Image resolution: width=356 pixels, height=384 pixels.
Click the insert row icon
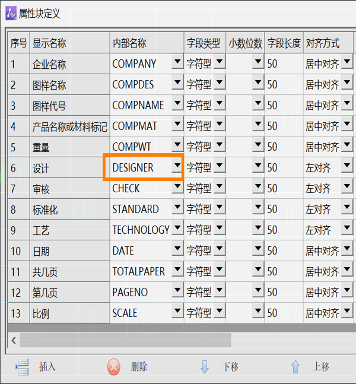tap(23, 367)
